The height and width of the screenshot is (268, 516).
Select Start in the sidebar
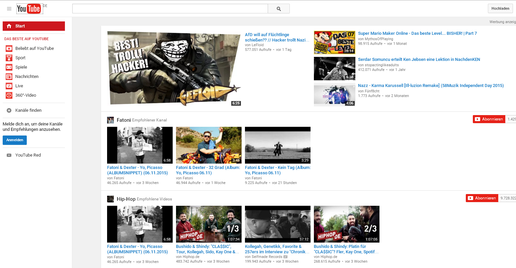tap(34, 26)
